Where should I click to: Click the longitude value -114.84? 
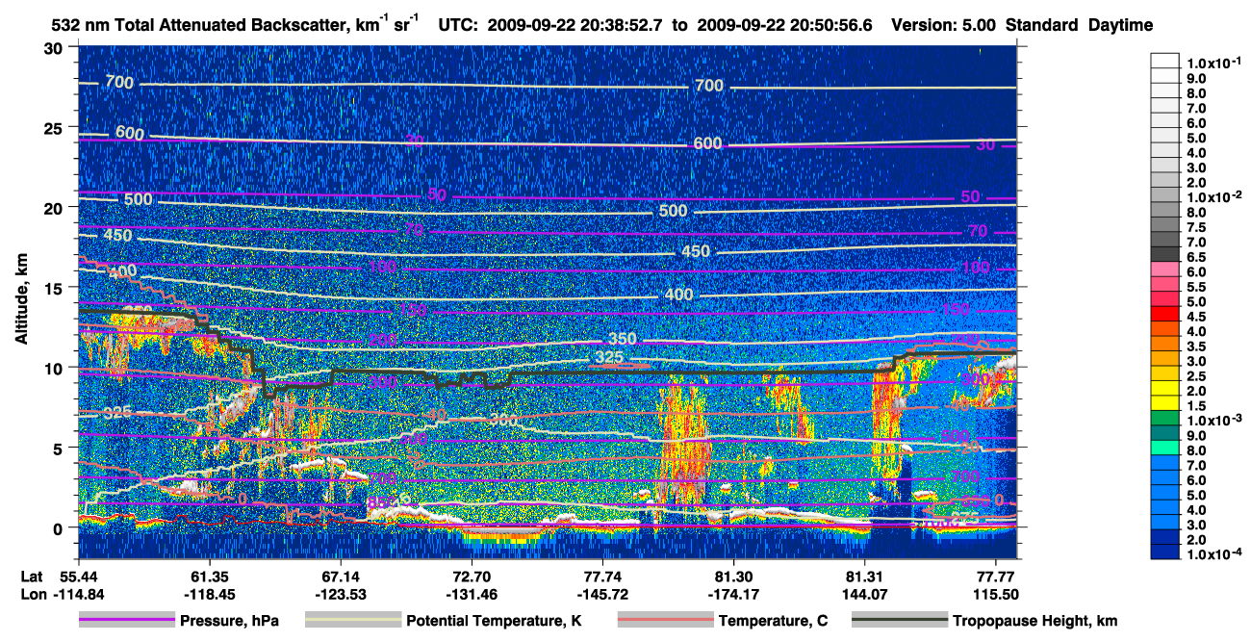78,594
